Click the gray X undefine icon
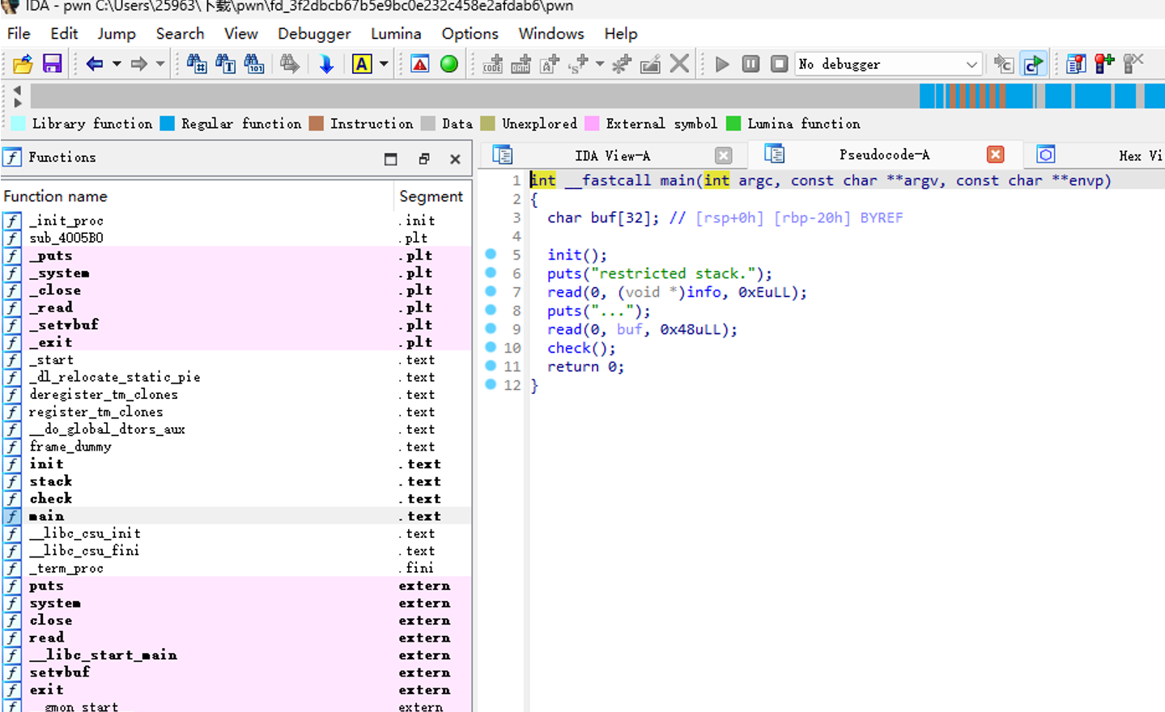The height and width of the screenshot is (712, 1165). point(680,64)
